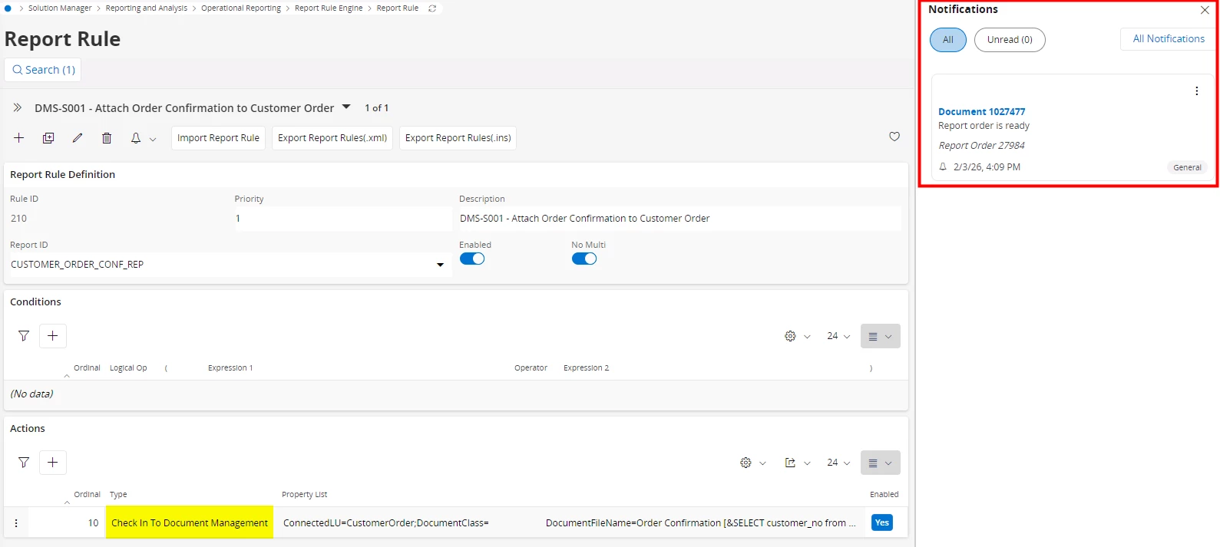Click the ConnectedLU=CustomerOrder property cell
Image resolution: width=1220 pixels, height=547 pixels.
(386, 523)
